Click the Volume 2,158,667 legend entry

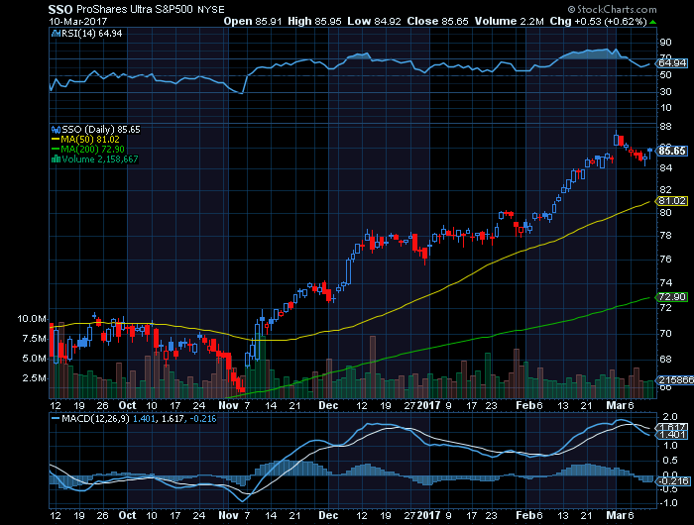(99, 159)
